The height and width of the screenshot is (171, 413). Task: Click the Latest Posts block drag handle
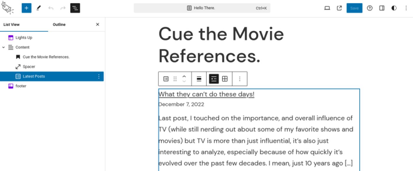coord(175,79)
